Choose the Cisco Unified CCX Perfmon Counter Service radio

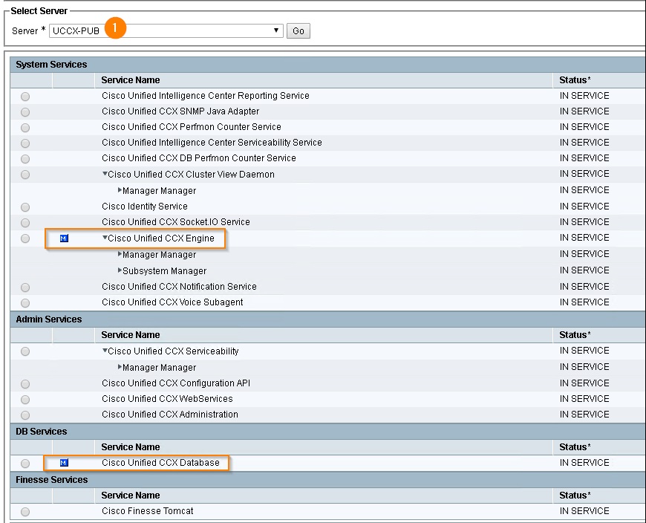[x=25, y=128]
